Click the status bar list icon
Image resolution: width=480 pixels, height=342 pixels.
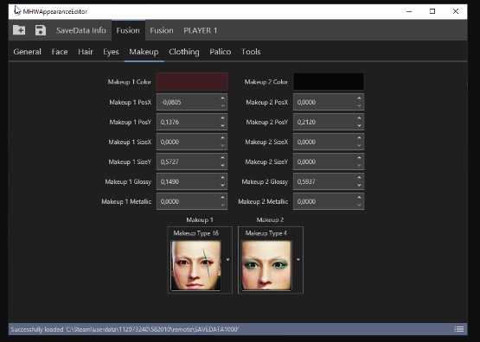[459, 329]
